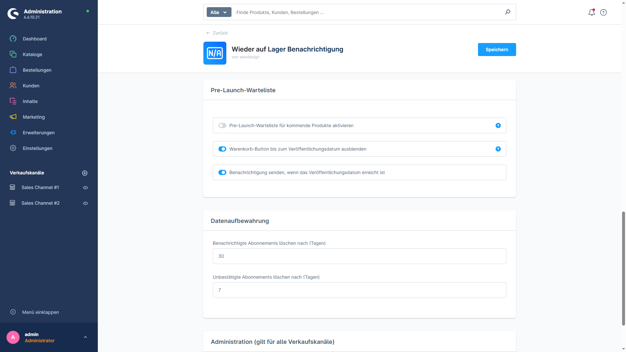Open Sales Channel #1 entry
626x352 pixels.
coord(40,187)
